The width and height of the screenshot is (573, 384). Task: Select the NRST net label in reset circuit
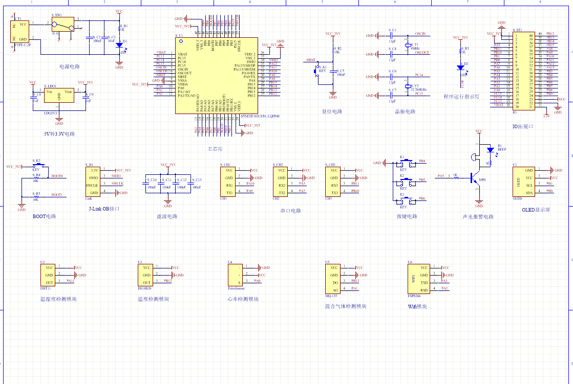click(311, 60)
